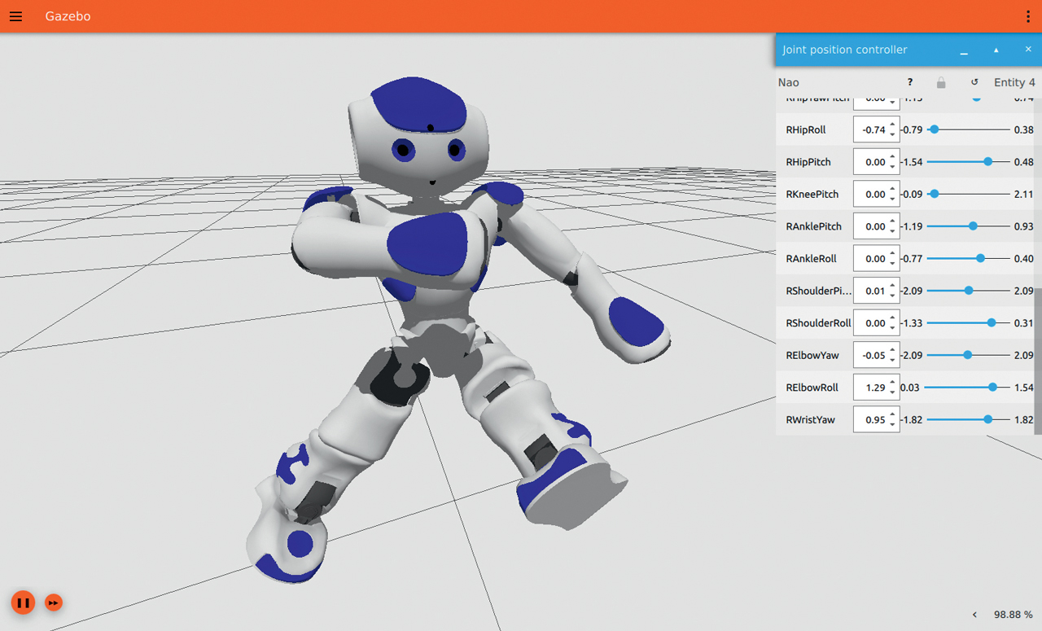The image size is (1042, 631).
Task: Open the three-dot plugins menu
Action: click(x=1028, y=16)
